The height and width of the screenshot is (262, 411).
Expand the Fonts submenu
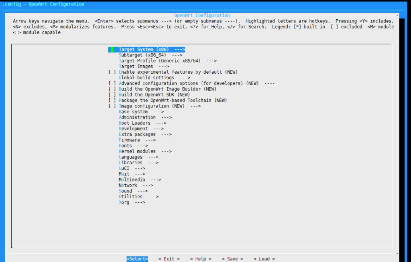point(133,146)
